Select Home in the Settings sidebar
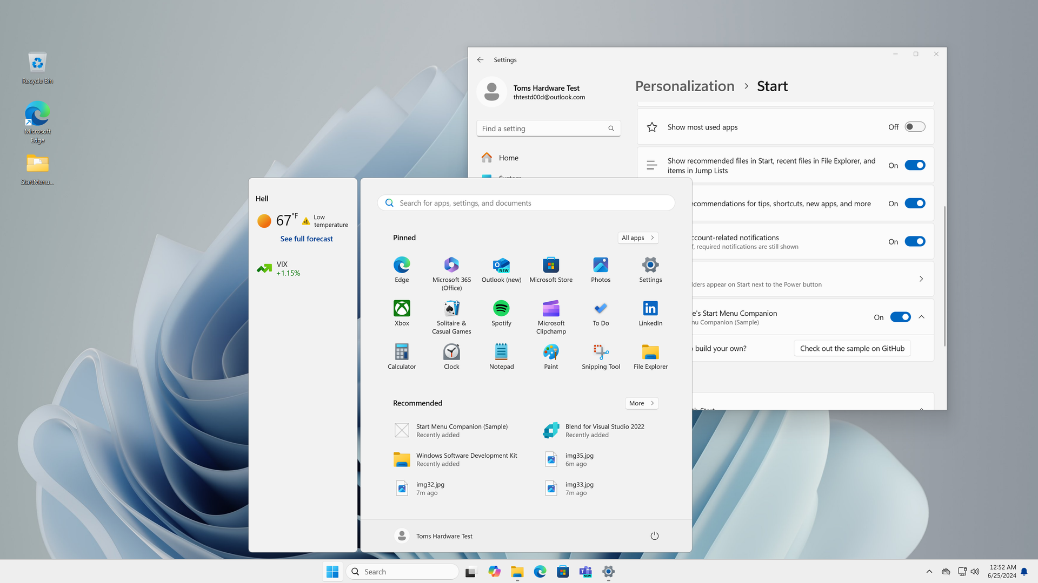1038x583 pixels. 508,157
